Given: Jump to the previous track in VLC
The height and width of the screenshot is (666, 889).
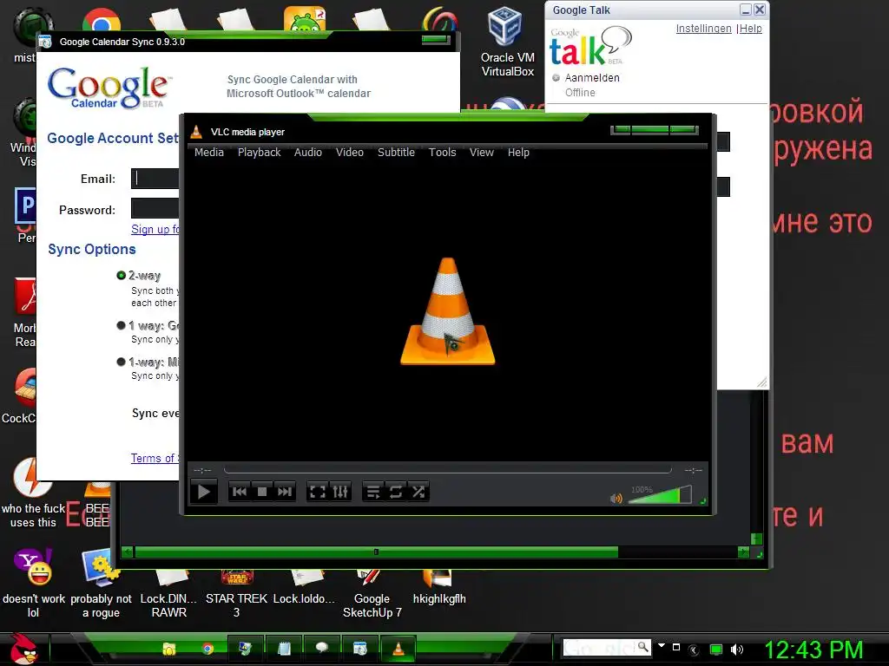Looking at the screenshot, I should pyautogui.click(x=240, y=492).
